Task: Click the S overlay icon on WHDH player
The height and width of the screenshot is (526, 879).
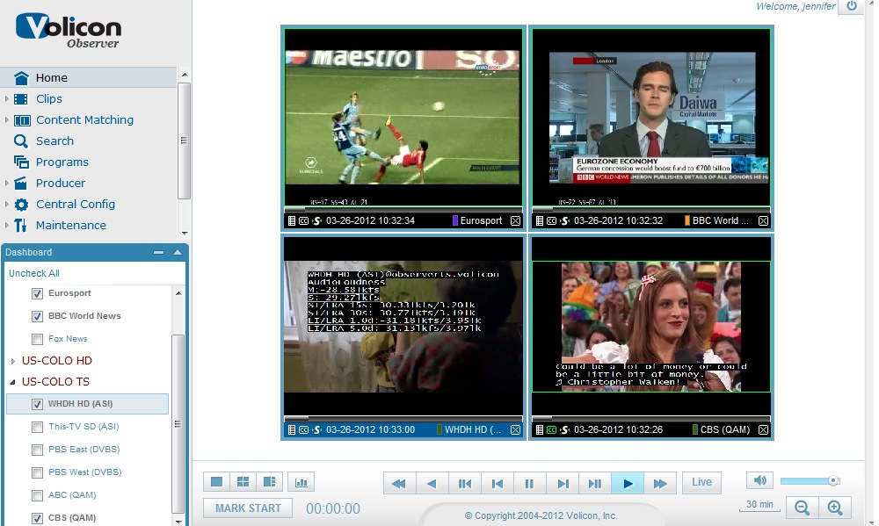Action: 316,429
